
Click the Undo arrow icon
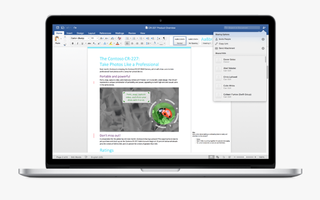pyautogui.click(x=68, y=27)
